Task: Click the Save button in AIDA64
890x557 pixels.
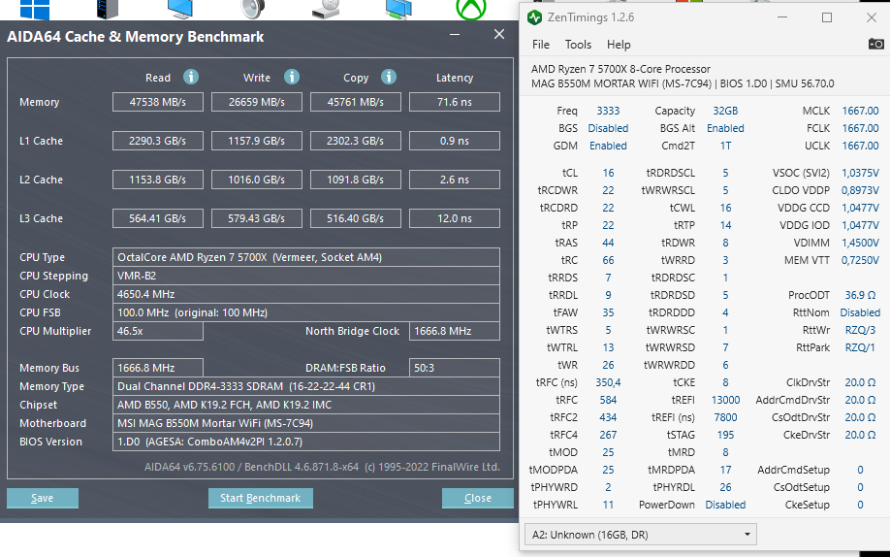Action: (43, 498)
